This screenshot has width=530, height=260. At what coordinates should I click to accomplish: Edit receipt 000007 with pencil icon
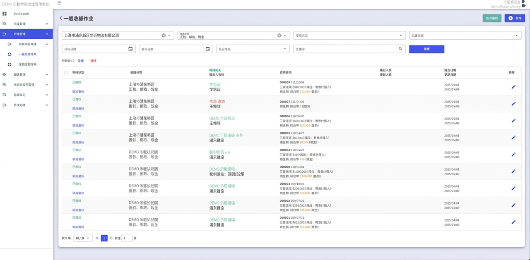[513, 104]
